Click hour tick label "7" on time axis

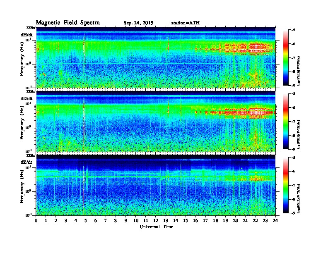(x=106, y=220)
